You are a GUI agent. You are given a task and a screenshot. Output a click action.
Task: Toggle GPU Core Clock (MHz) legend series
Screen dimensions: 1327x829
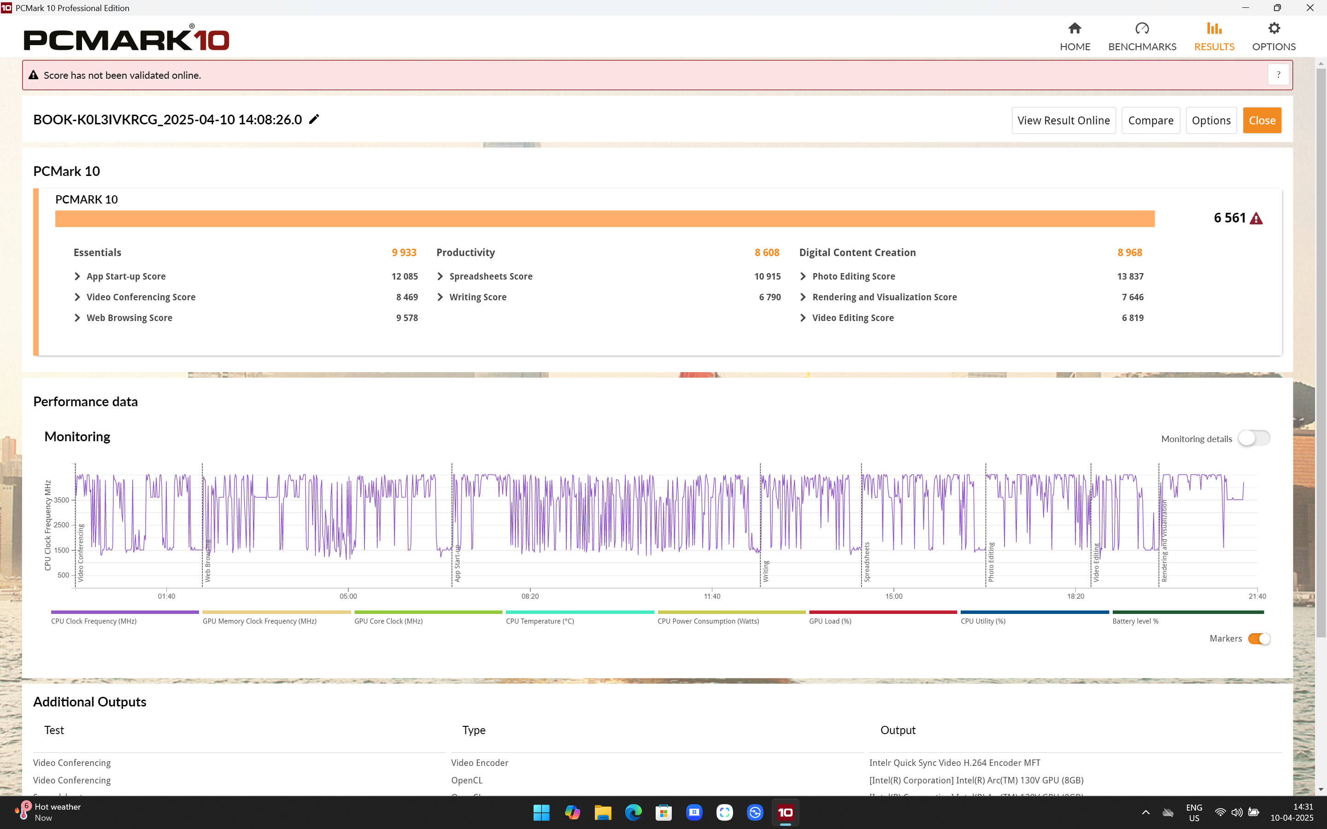click(428, 617)
